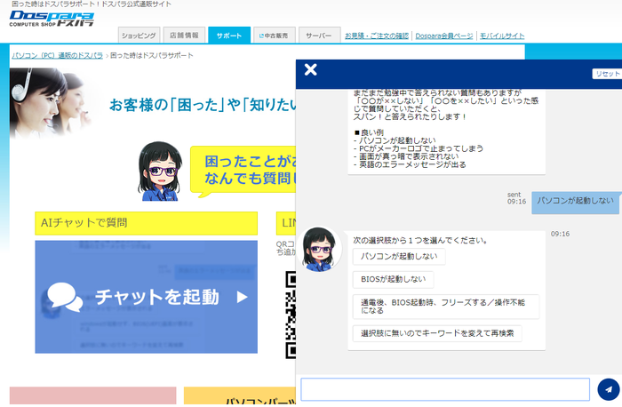Screen dimensions: 622x407
Task: Close the chat window with X icon
Action: (x=311, y=69)
